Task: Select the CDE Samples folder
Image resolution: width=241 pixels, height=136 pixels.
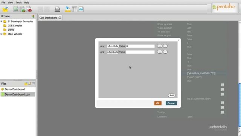Action: (15, 26)
